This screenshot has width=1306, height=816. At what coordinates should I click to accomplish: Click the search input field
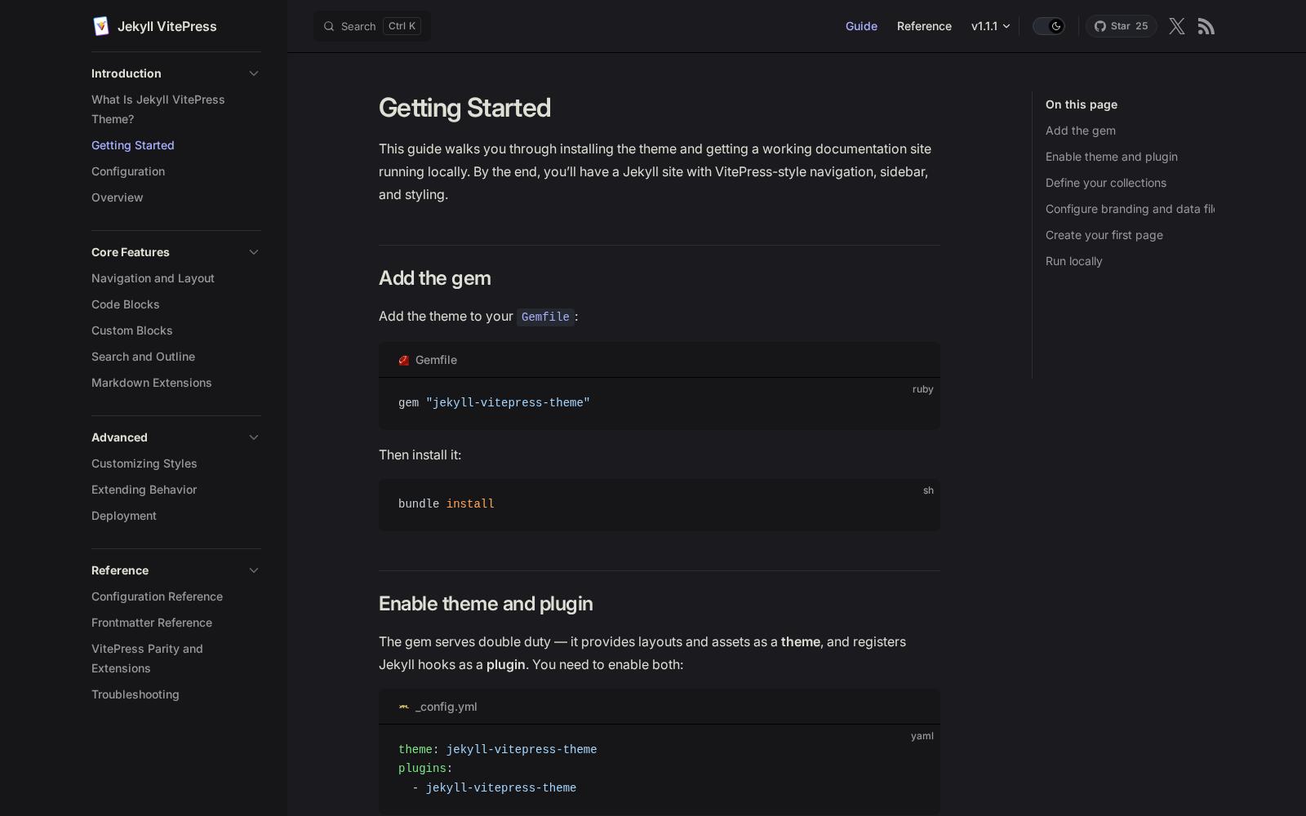371,26
